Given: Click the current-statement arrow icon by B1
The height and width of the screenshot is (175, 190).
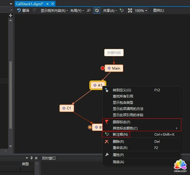Looking at the screenshot, I should [x=90, y=127].
